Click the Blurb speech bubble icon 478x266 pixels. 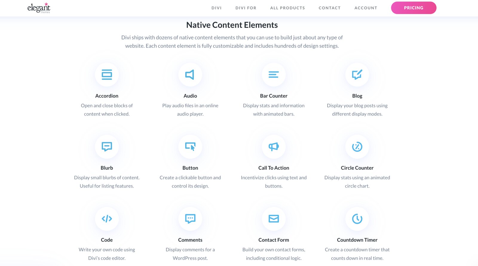(107, 147)
